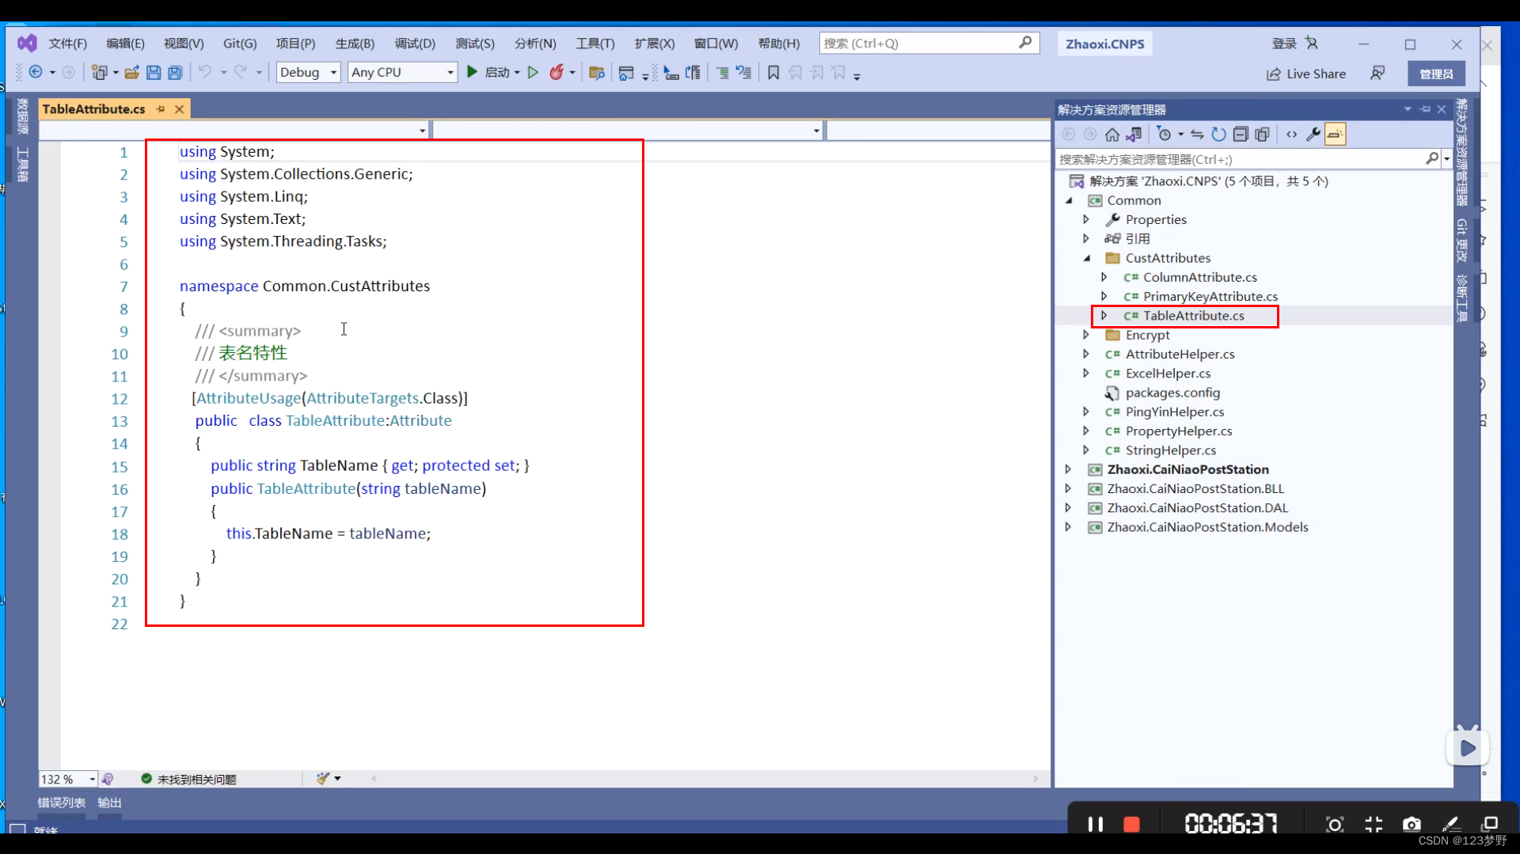Select PingYinHelper.cs in Solution Explorer
This screenshot has width=1520, height=854.
coord(1174,412)
